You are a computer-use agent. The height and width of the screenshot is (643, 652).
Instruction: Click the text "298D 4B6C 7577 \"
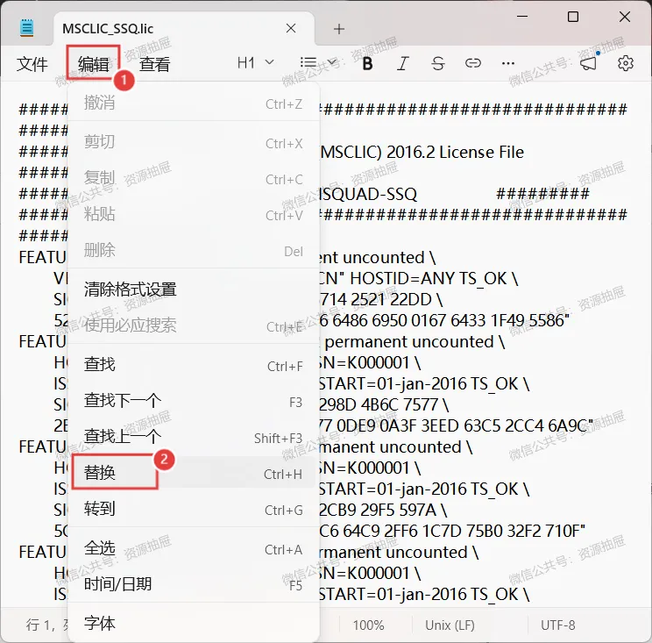point(383,404)
